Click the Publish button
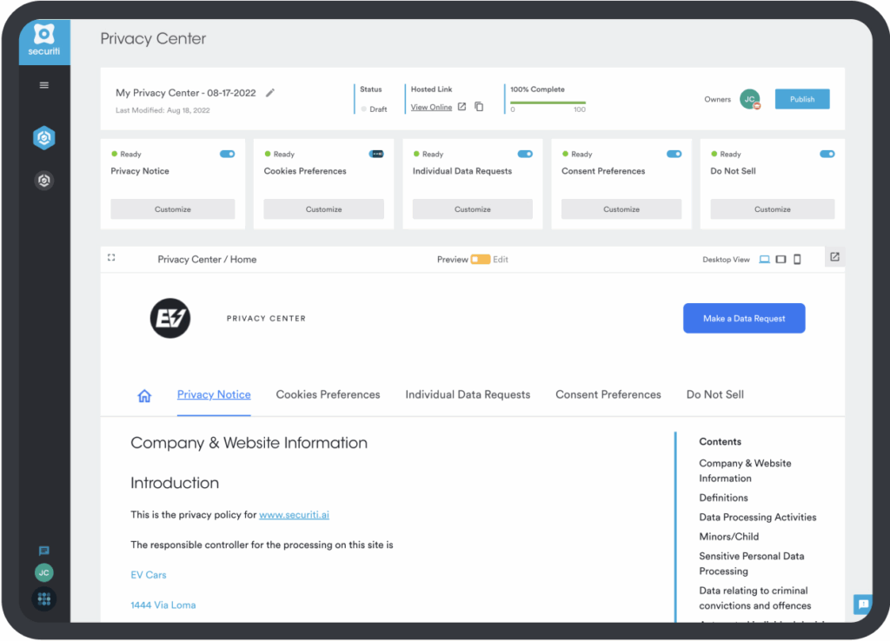Image resolution: width=890 pixels, height=641 pixels. pyautogui.click(x=801, y=99)
